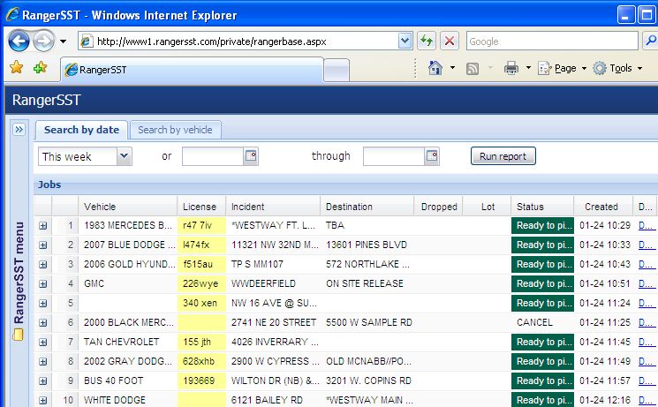The height and width of the screenshot is (407, 658).
Task: Expand job row 1 Mercedes details
Action: click(42, 226)
